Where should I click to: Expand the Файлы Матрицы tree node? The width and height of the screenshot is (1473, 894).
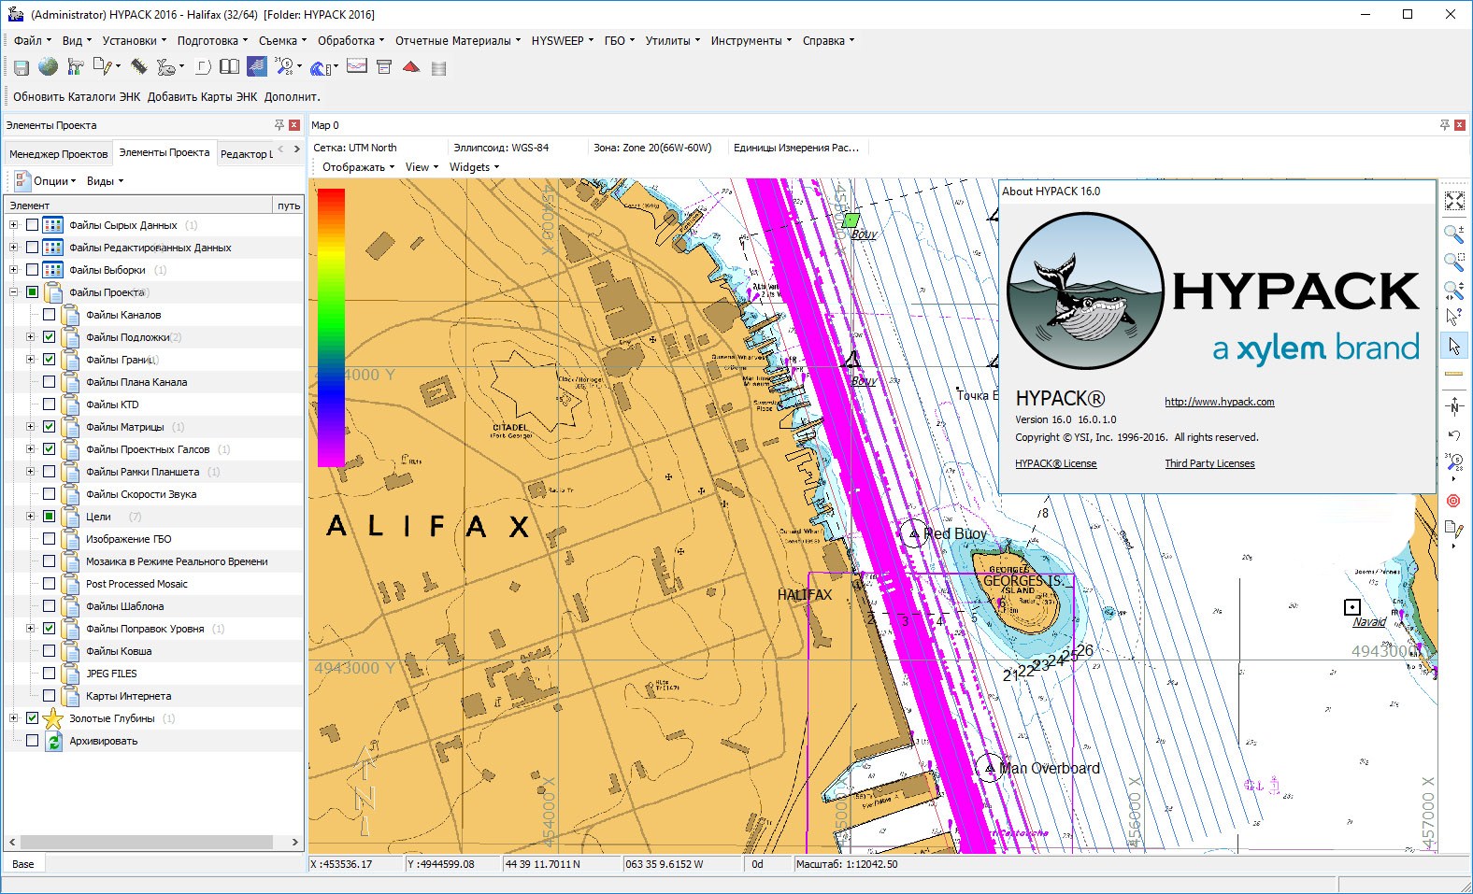pos(30,427)
